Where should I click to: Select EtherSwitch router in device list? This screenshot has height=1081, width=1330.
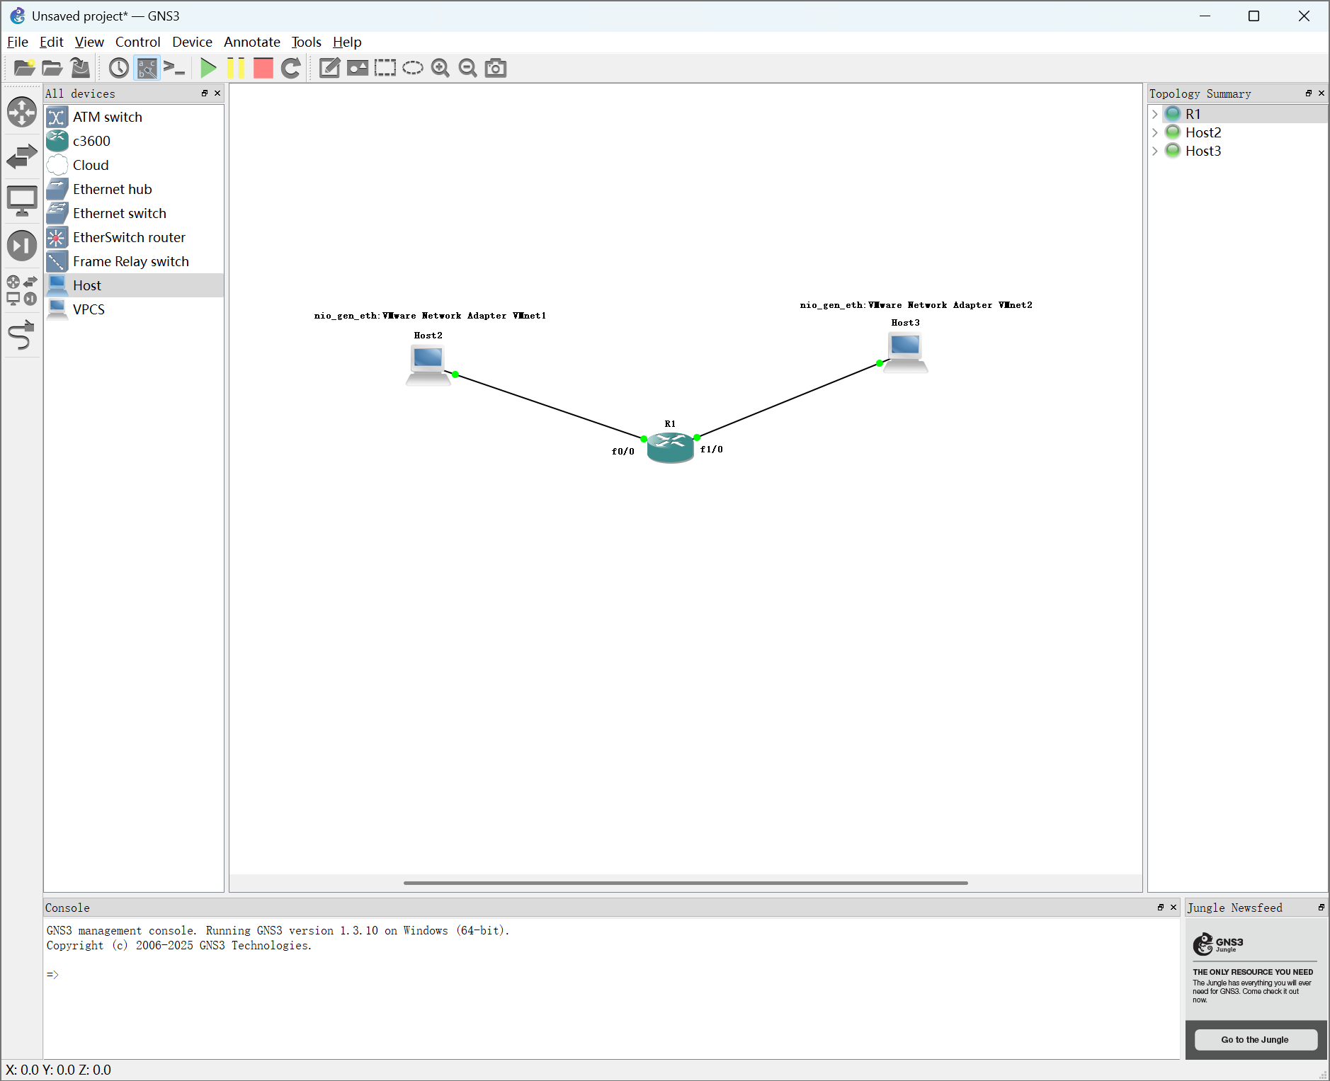pyautogui.click(x=134, y=237)
